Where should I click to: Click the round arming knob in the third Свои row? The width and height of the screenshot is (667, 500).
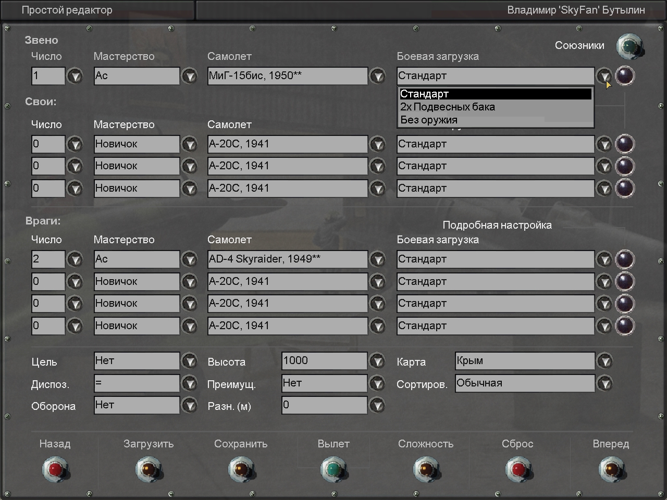point(625,189)
